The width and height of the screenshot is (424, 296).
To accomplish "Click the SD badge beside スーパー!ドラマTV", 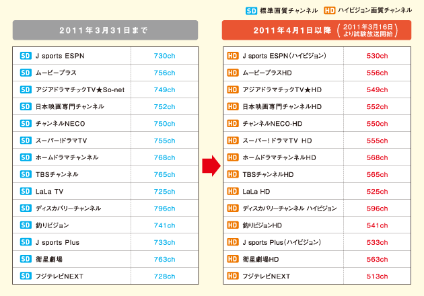I will [x=26, y=141].
